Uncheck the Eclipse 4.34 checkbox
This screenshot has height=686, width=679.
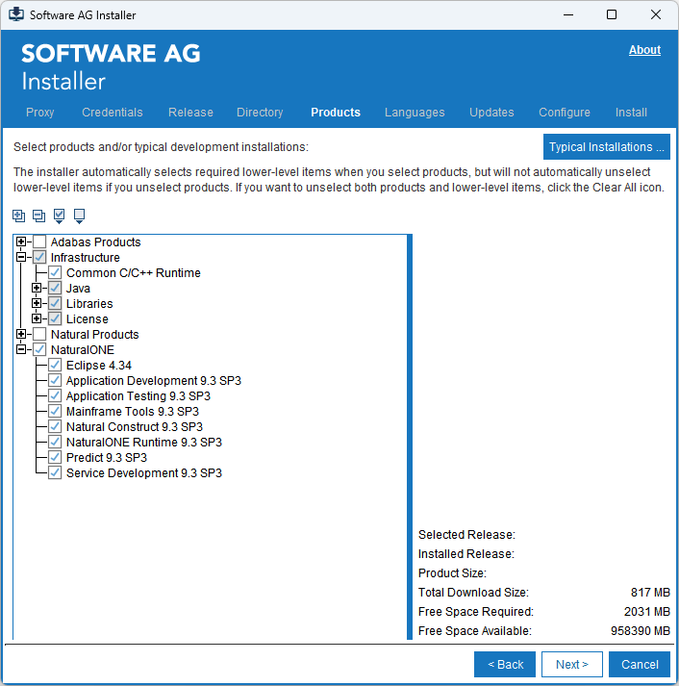click(x=55, y=366)
